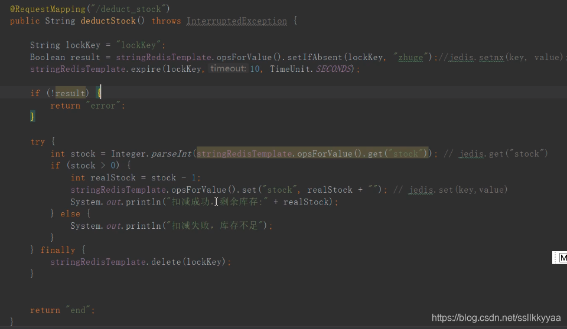
Task: Click the delete(lockKey) call
Action: [x=188, y=262]
